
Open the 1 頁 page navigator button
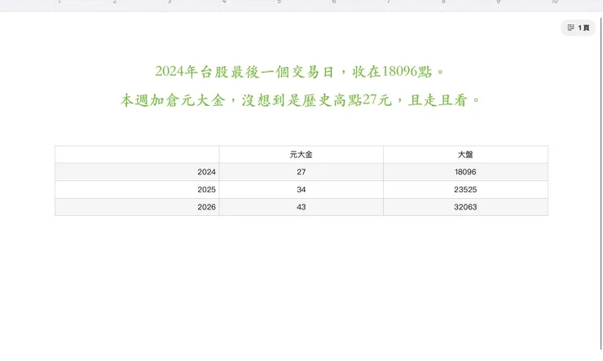coord(578,28)
